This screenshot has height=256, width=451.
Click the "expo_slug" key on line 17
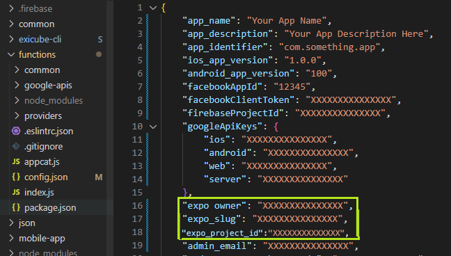pos(212,219)
